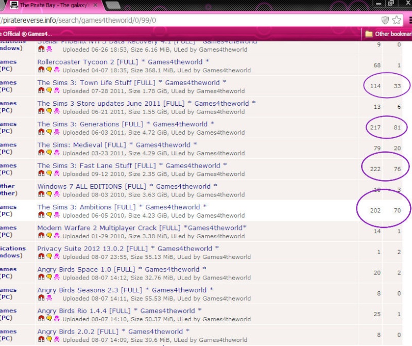Click the skull icon on Sims 3 Ambitions row

57,215
